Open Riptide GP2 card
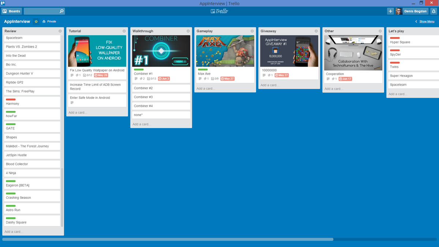 tap(32, 82)
